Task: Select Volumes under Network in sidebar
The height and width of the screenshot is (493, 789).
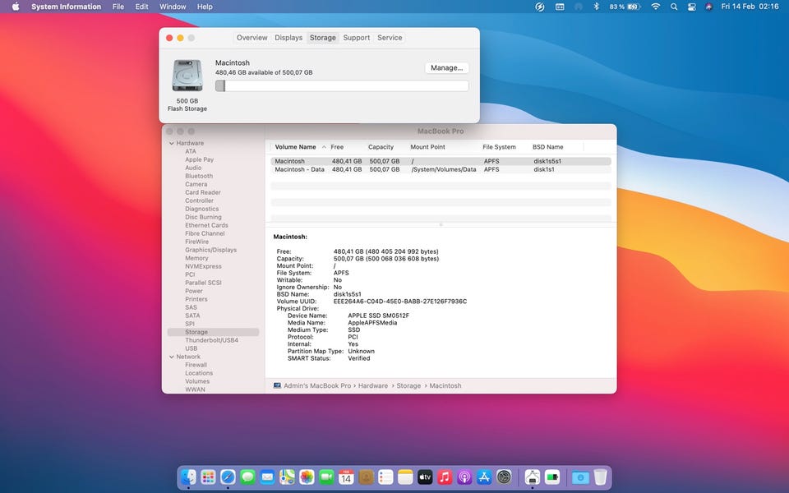Action: pyautogui.click(x=197, y=381)
